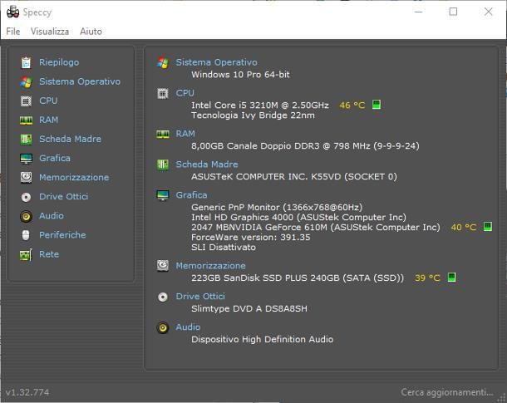Click the ForceWare version: 391.35 line
Image resolution: width=507 pixels, height=403 pixels.
(250, 238)
